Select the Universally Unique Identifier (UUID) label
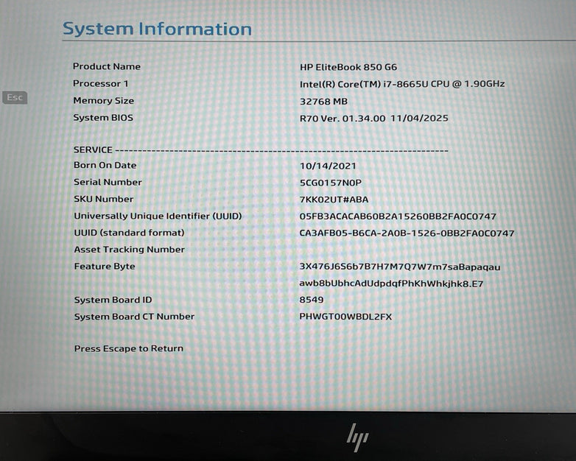Viewport: 576px width, 461px height. coord(158,216)
